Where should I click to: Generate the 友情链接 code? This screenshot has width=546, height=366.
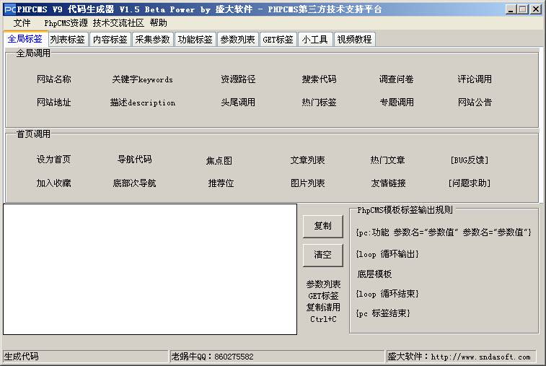coord(389,183)
